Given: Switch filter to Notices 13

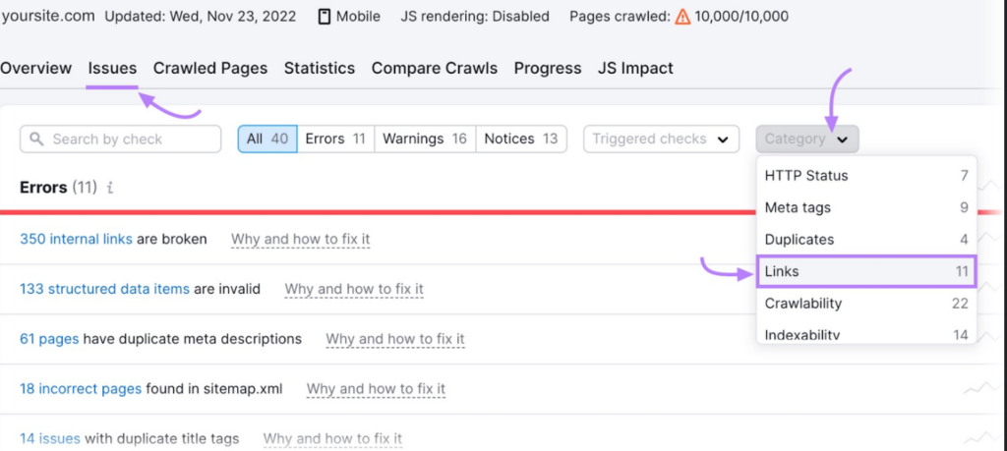Looking at the screenshot, I should tap(520, 139).
